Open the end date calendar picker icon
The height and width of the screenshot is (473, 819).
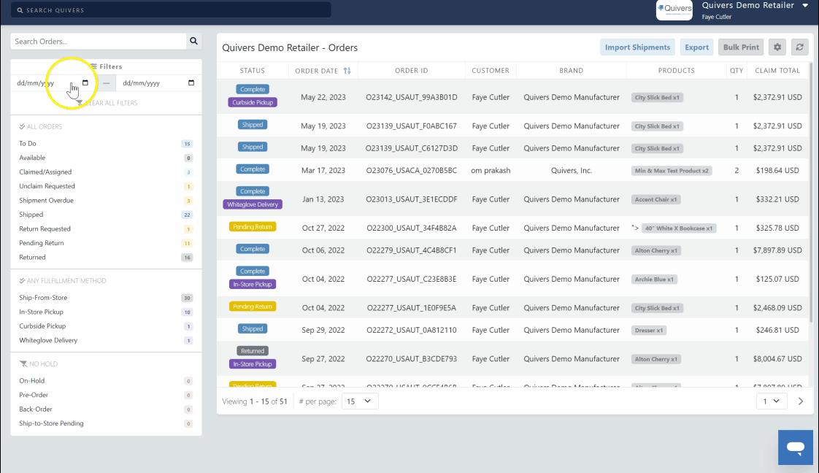pos(191,83)
